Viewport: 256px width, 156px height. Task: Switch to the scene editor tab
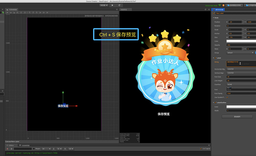coord(12,10)
